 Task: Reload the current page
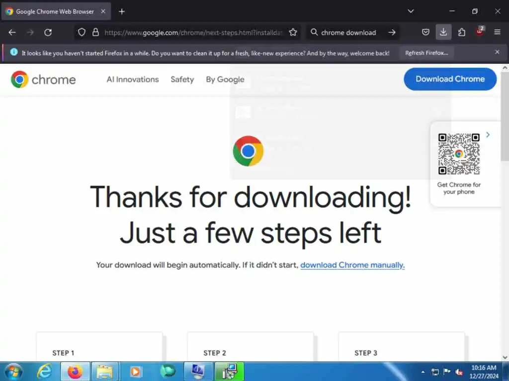(48, 32)
